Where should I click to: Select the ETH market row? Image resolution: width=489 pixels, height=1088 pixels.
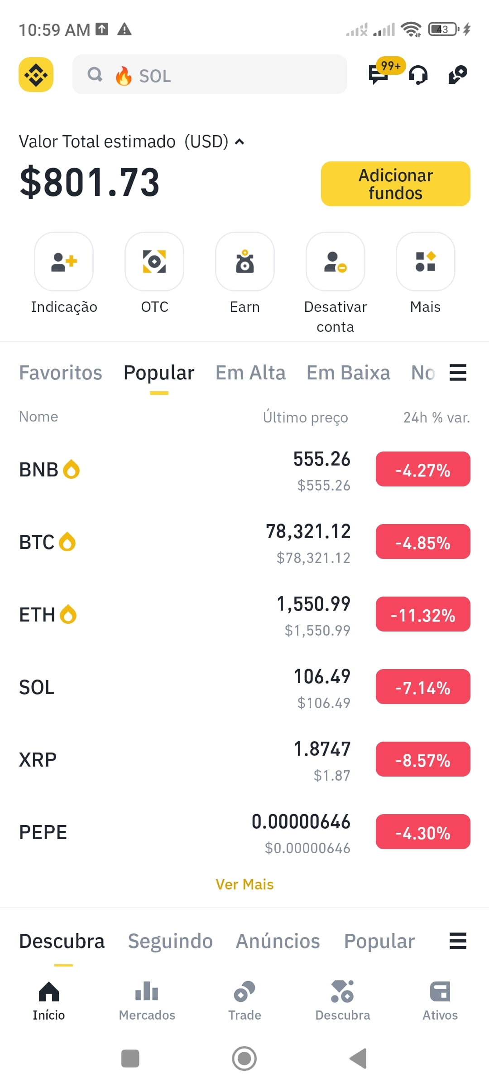244,615
